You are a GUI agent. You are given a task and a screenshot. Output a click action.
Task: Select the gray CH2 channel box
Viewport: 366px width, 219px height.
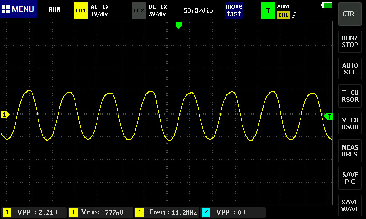tap(139, 10)
